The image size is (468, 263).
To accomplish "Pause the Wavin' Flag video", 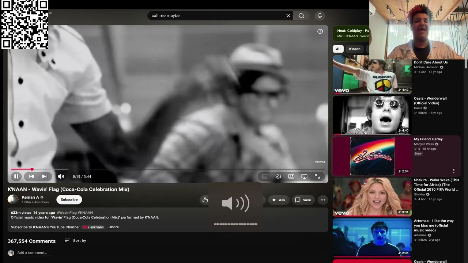I will point(16,176).
